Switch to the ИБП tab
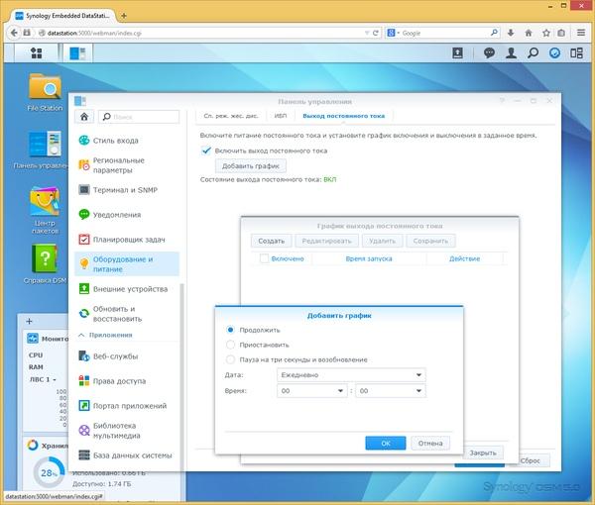This screenshot has height=505, width=595. 281,116
